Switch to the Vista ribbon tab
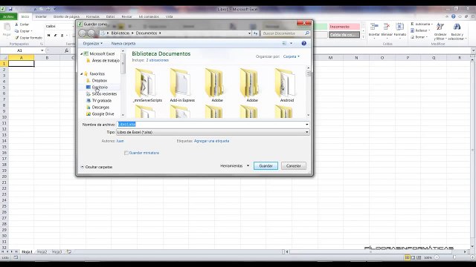The image size is (476, 267). [x=170, y=16]
